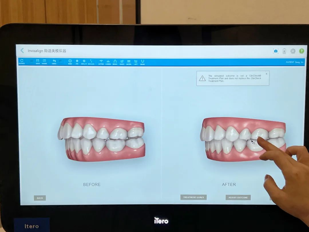Save the simulation with the Save icon
This screenshot has height=232, width=309.
pos(38,62)
